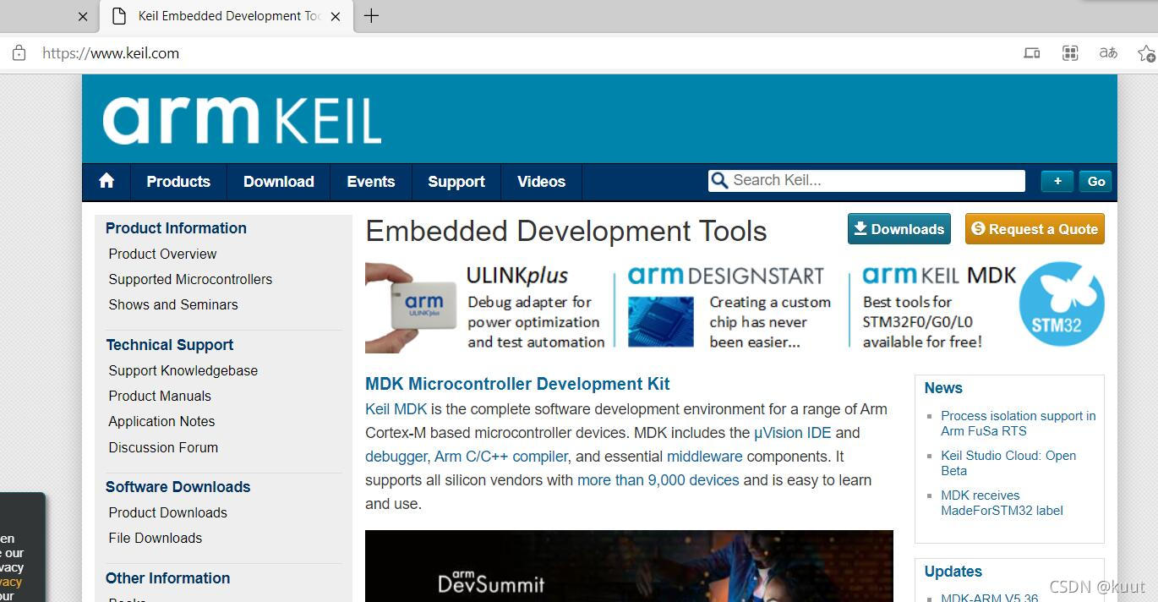Click the add to favorites star icon

[x=1146, y=53]
